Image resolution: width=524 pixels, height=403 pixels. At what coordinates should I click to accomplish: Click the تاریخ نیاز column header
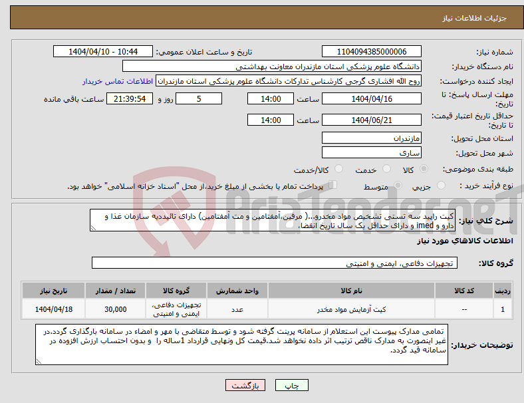53,291
